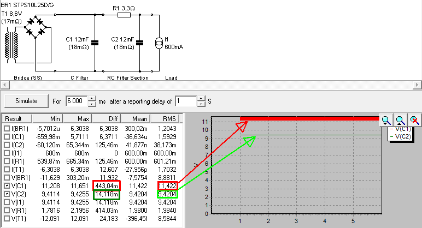
Task: Enable the I(C1) trace checkbox
Action: [x=7, y=137]
